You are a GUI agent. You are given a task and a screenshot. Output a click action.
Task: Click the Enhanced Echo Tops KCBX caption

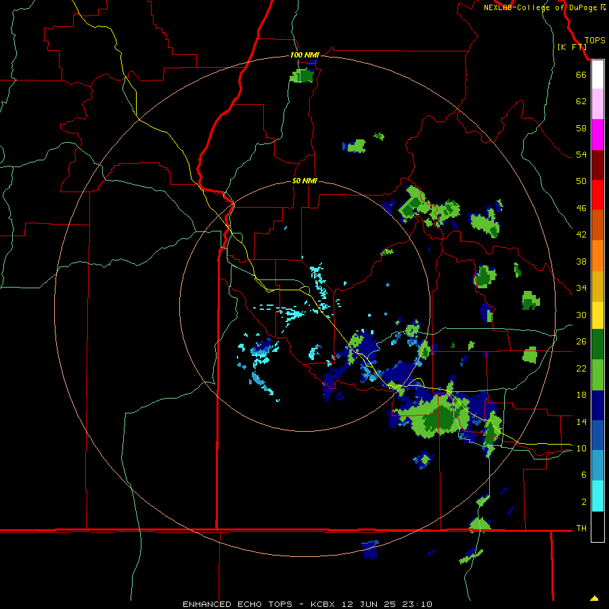tap(307, 604)
